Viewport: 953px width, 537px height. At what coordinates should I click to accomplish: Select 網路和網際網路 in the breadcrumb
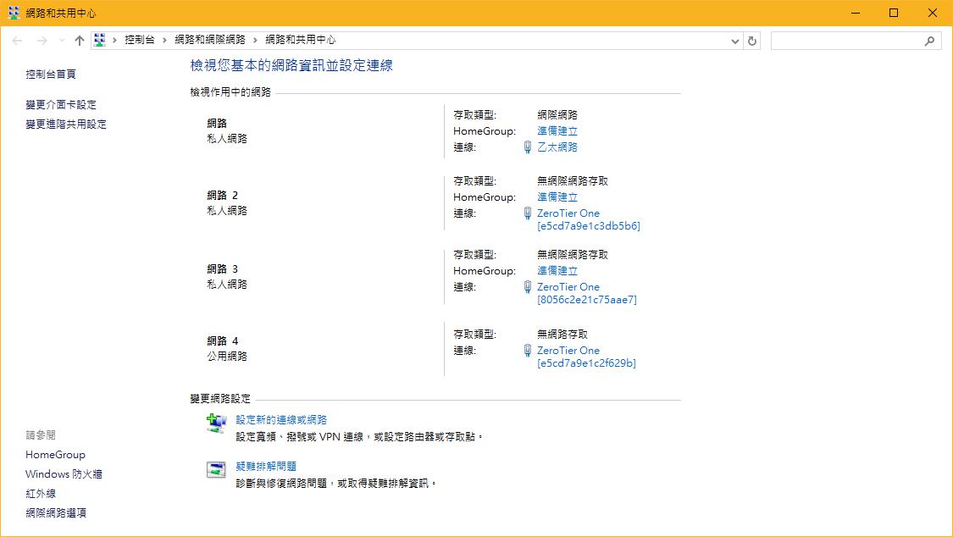[x=209, y=40]
